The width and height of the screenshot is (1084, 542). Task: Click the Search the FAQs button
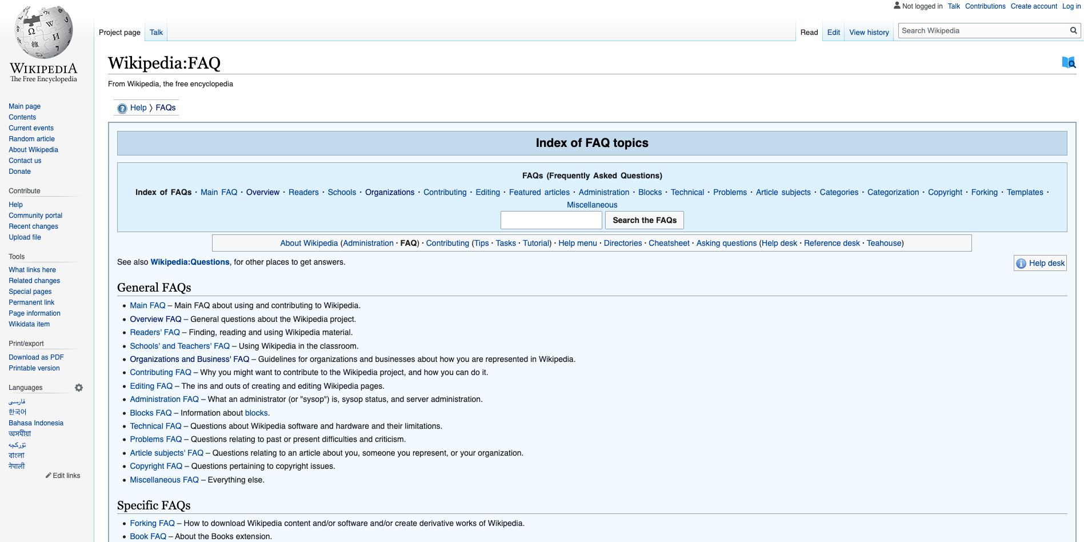click(645, 220)
